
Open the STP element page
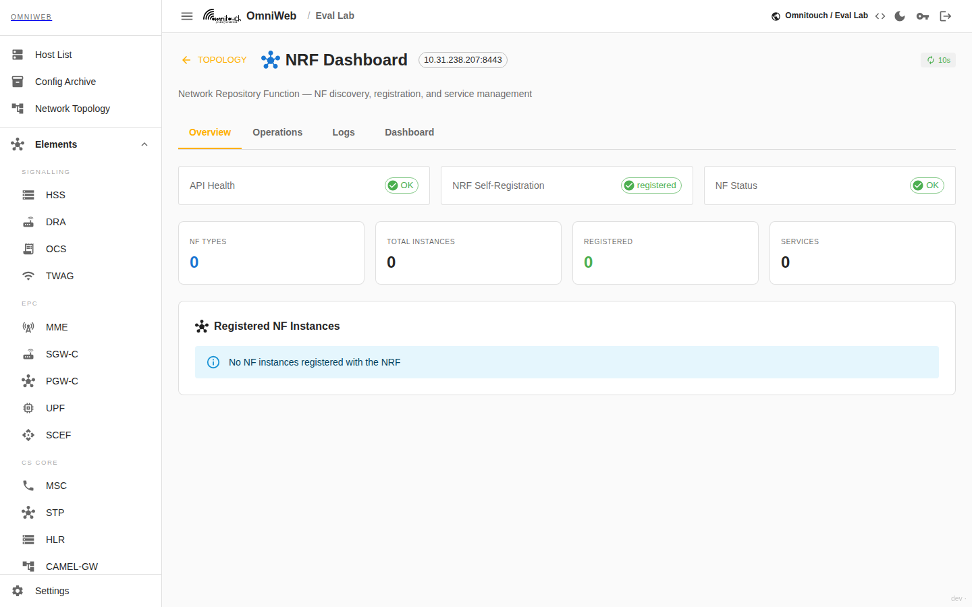click(81, 513)
